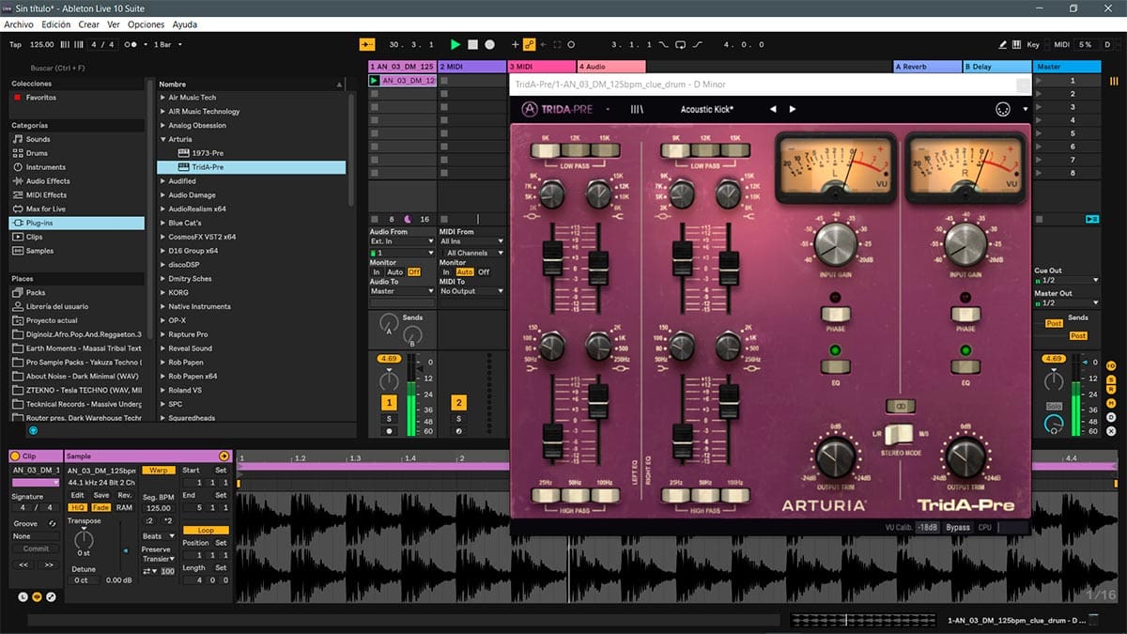
Task: Toggle the HiQ button in Sample box
Action: coord(77,507)
